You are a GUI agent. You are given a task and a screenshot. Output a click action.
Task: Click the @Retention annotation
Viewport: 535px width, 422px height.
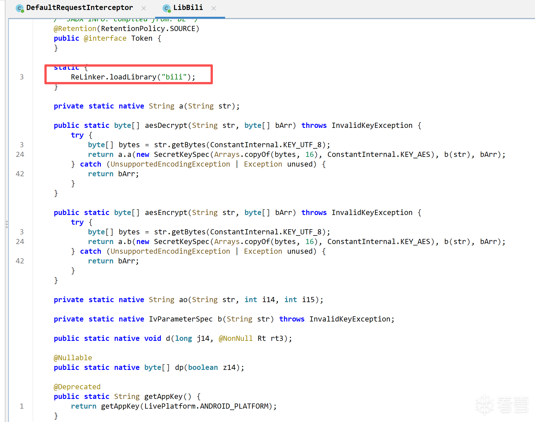pos(75,29)
